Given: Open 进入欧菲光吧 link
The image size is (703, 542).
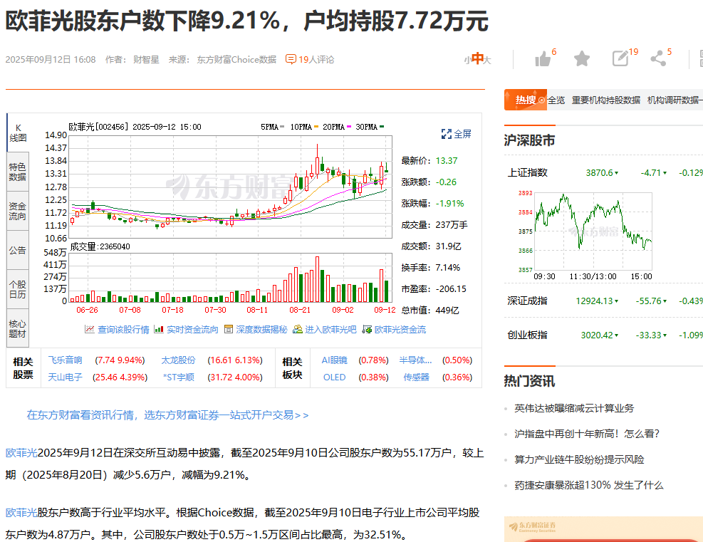Looking at the screenshot, I should [x=331, y=330].
